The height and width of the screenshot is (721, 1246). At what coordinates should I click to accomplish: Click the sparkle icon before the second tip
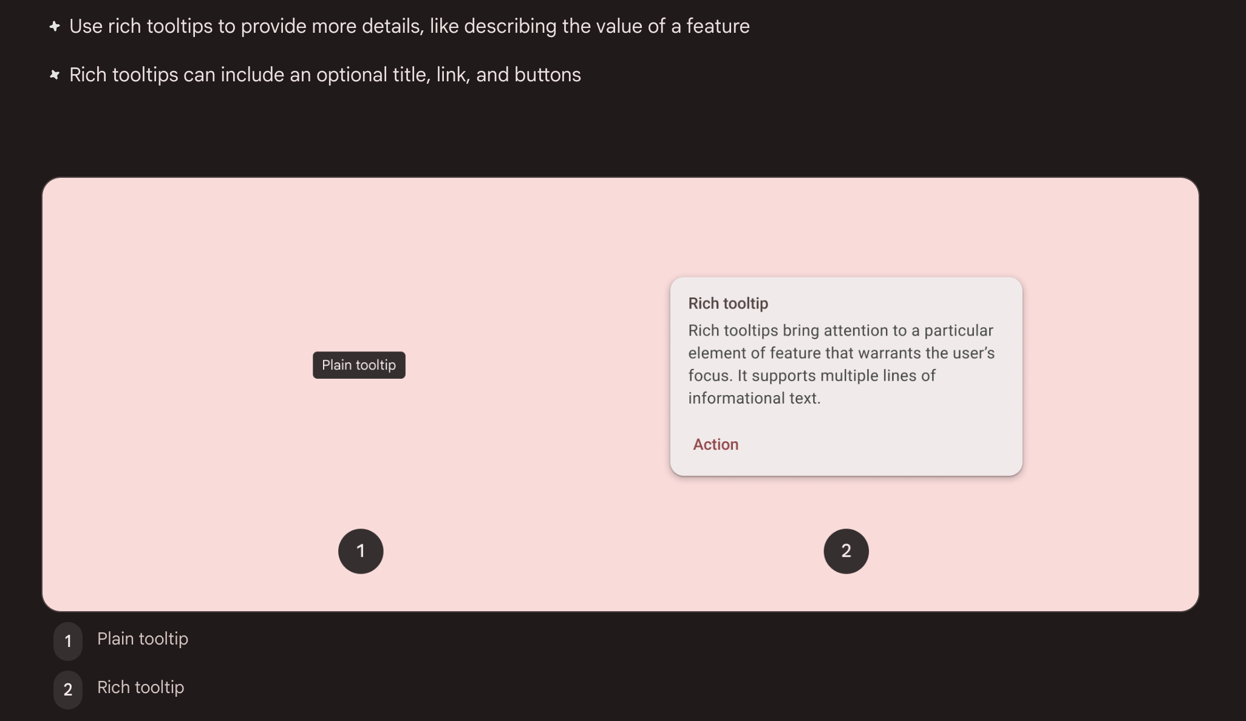pyautogui.click(x=54, y=74)
